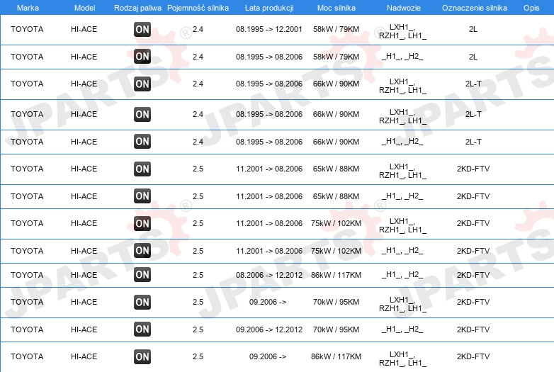Image resolution: width=554 pixels, height=372 pixels.
Task: Click 2KD-FTV code in 08.2006 -> 12.2012 row
Action: (473, 275)
